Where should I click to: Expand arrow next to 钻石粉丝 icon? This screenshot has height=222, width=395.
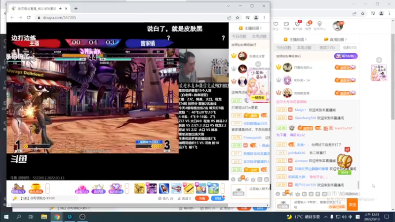pyautogui.click(x=127, y=188)
